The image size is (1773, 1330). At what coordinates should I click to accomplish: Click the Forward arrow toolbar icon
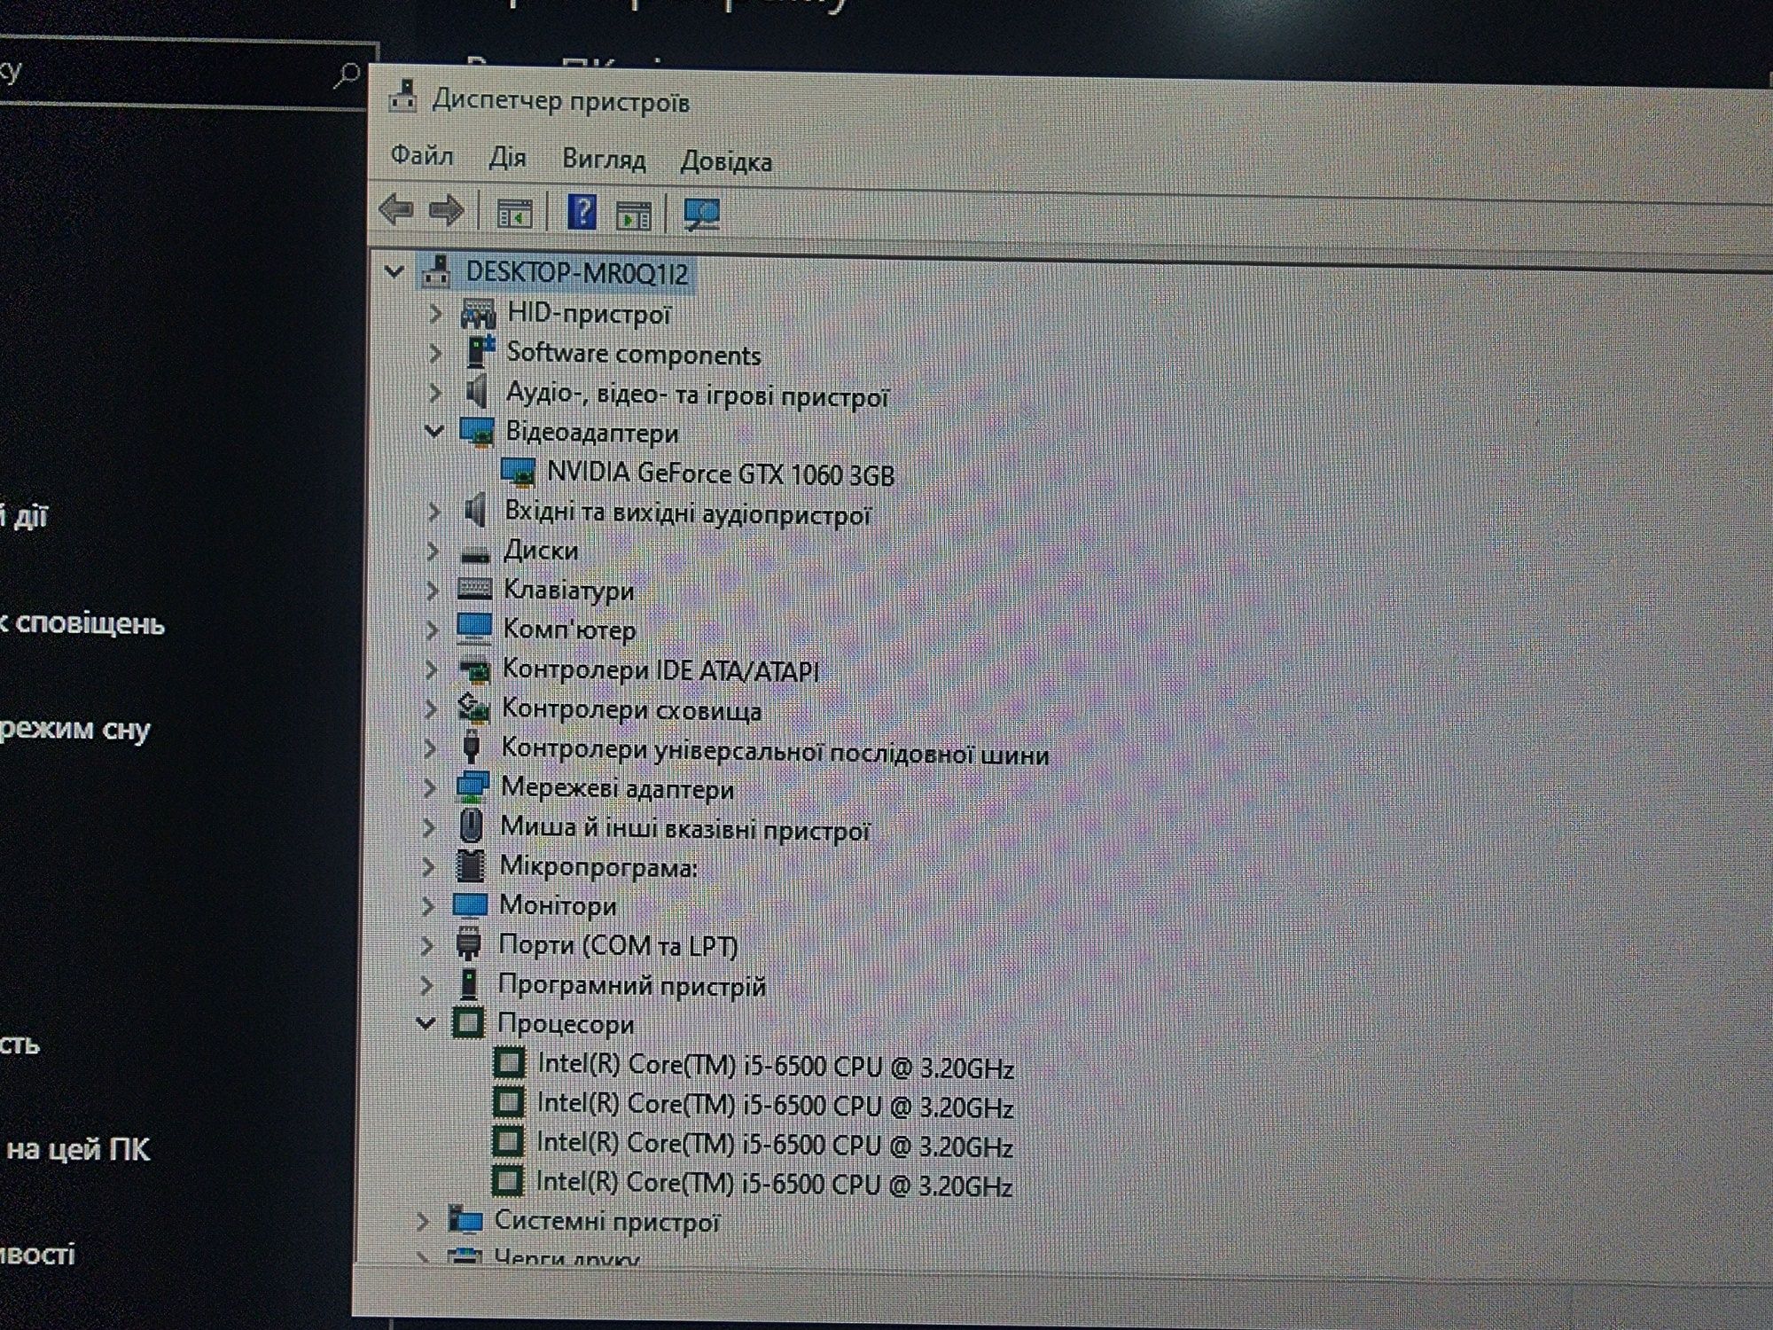[446, 211]
